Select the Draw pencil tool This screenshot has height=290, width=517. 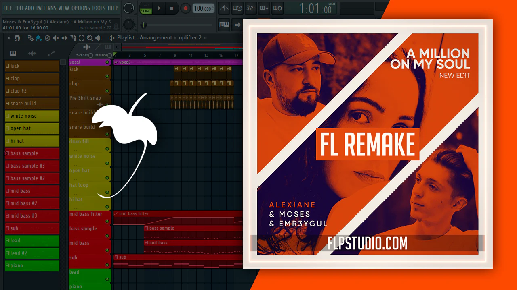30,38
